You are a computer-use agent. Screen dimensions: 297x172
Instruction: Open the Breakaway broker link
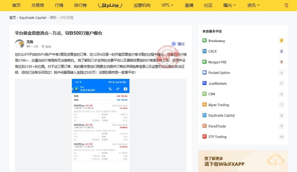217,41
